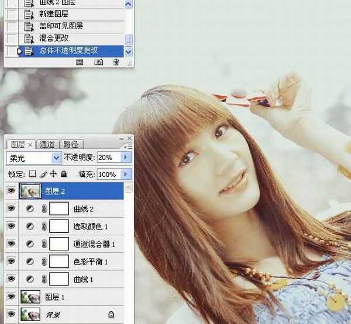Toggle visibility of 通道混合器 1 layer

tap(11, 244)
